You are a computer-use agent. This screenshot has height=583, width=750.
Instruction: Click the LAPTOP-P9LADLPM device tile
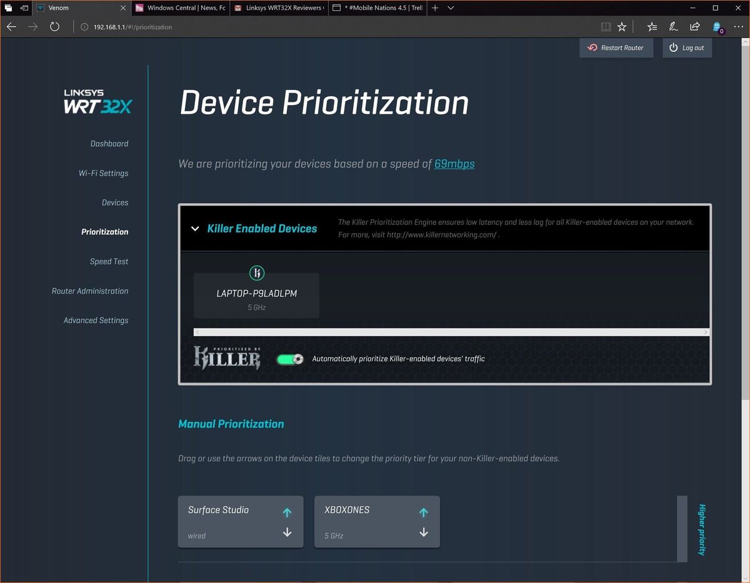[256, 295]
